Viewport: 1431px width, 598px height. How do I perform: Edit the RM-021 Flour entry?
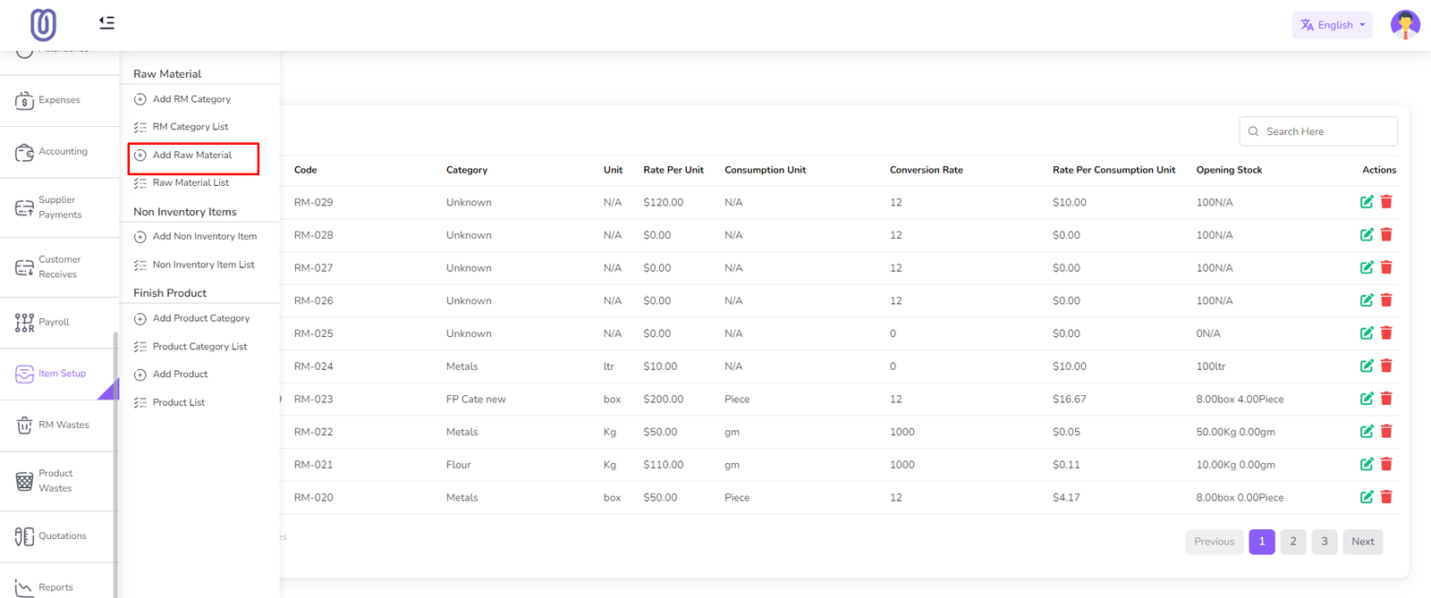(x=1366, y=464)
